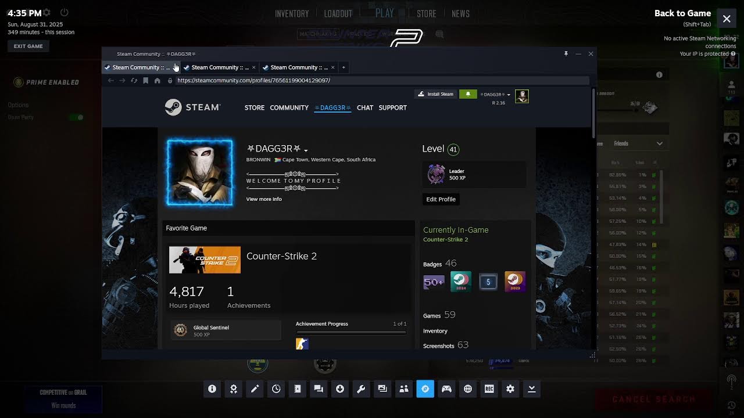Toggle the Open Party switch
The width and height of the screenshot is (744, 418).
coord(77,117)
